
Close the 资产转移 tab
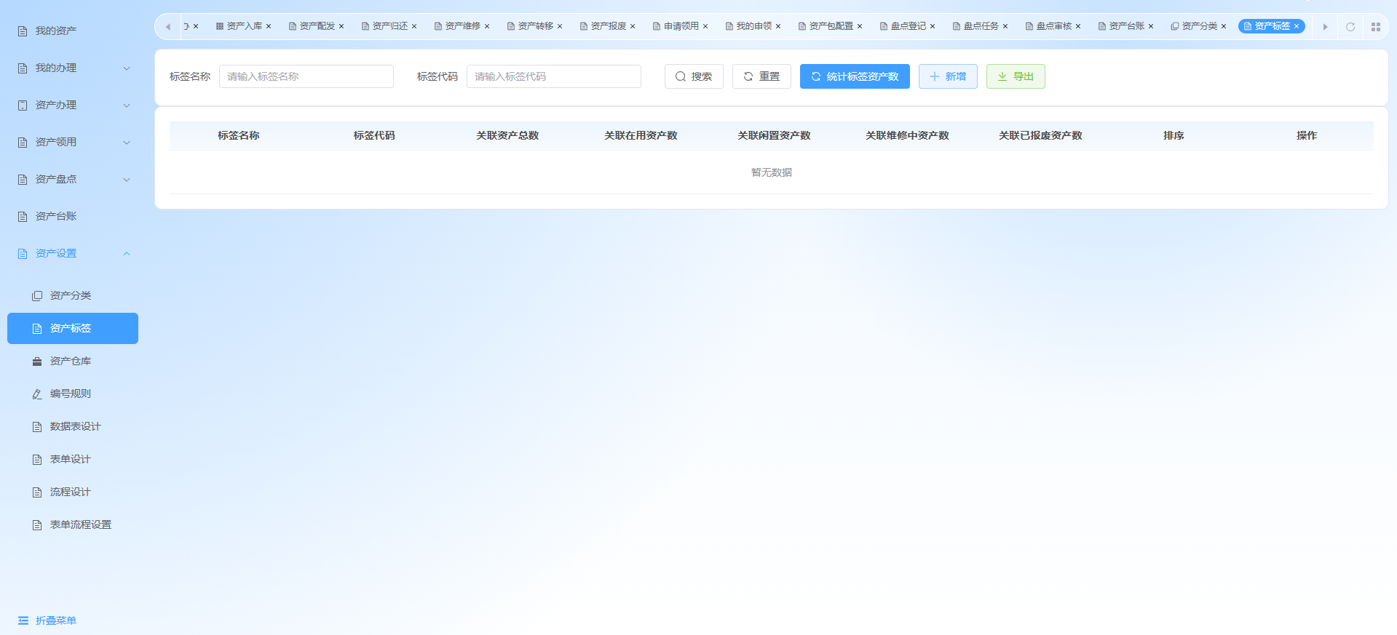click(x=560, y=26)
